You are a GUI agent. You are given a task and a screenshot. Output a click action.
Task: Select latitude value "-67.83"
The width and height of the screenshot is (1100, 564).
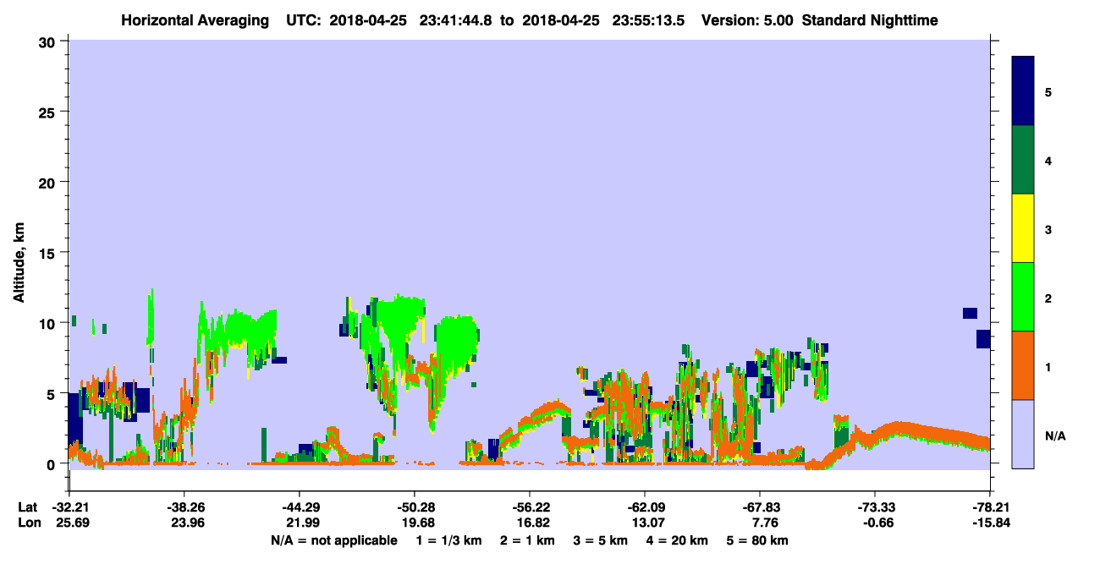759,507
